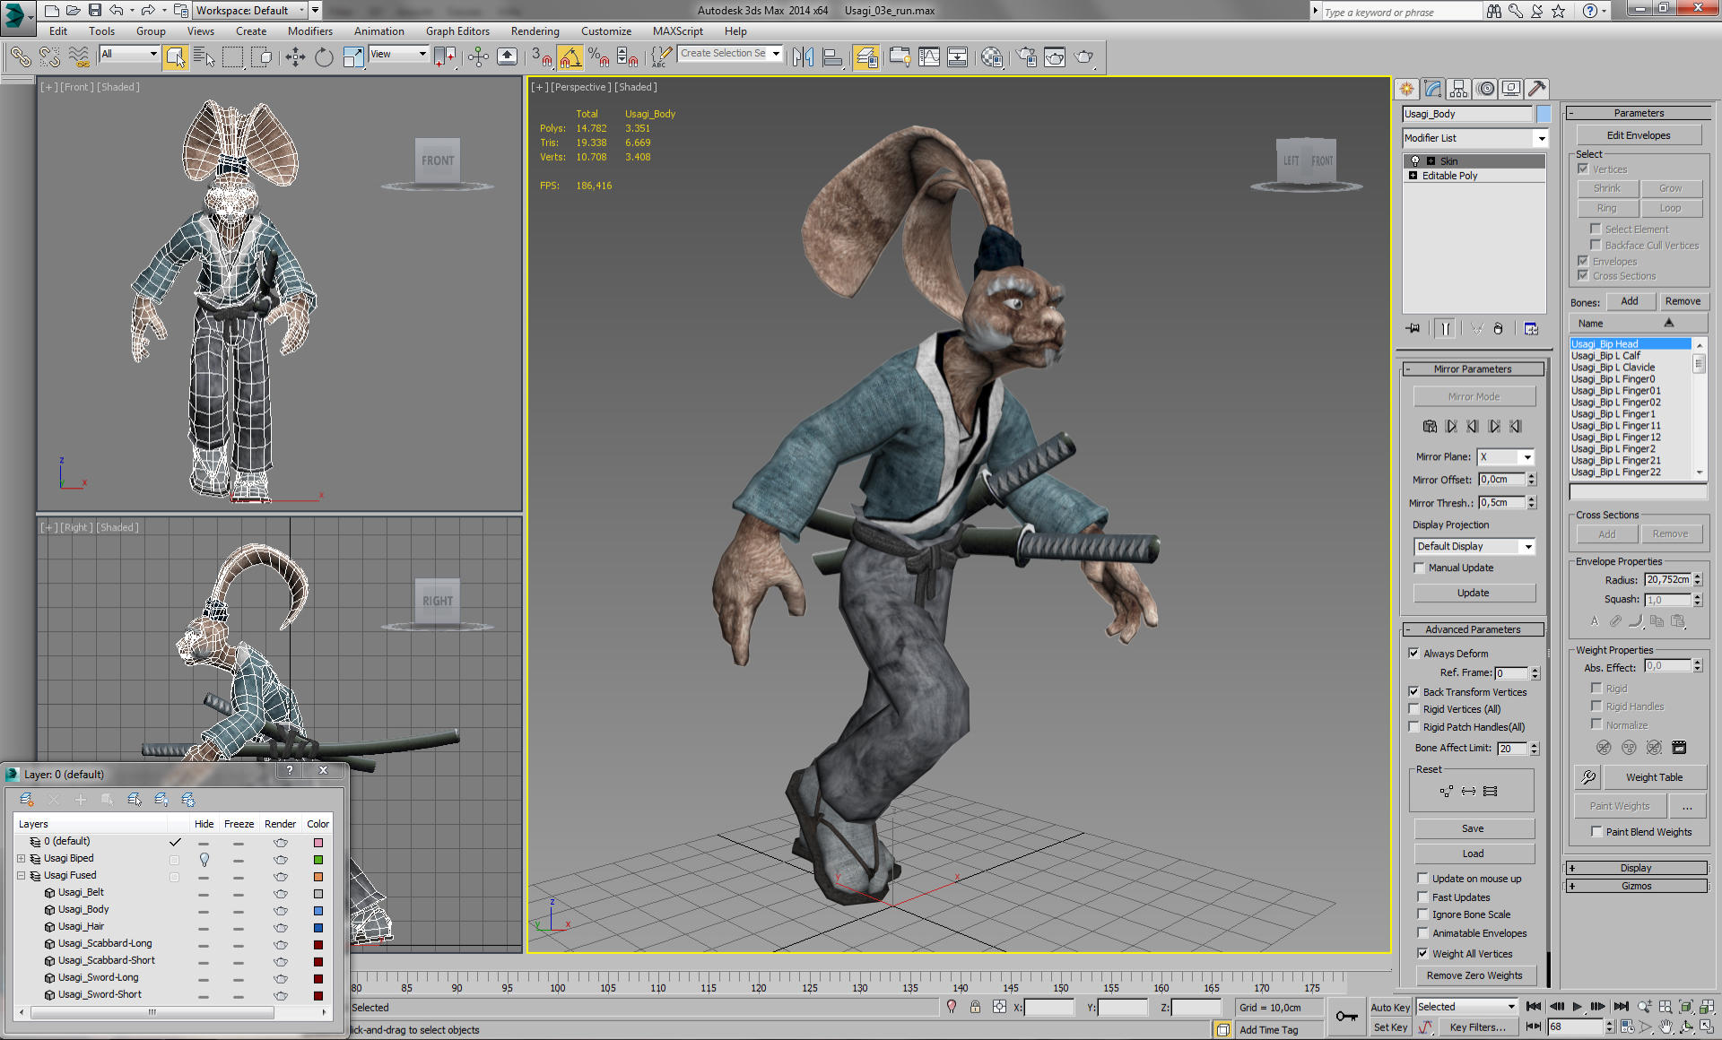Toggle Weight All Vertices checkbox
Viewport: 1722px width, 1040px height.
point(1423,954)
